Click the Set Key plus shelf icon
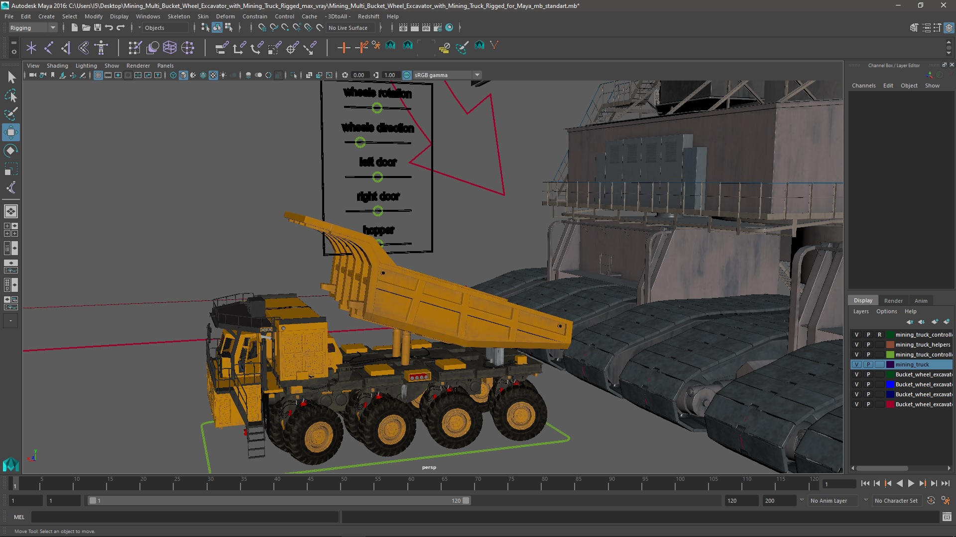Image resolution: width=956 pixels, height=537 pixels. click(344, 48)
